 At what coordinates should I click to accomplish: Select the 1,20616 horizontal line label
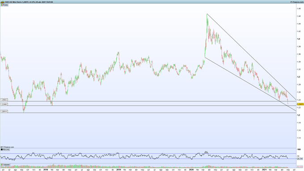point(4,112)
